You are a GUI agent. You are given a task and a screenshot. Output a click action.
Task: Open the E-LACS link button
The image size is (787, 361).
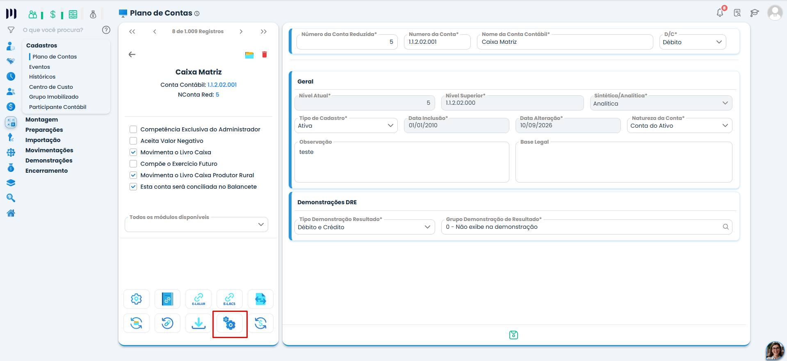tap(230, 299)
